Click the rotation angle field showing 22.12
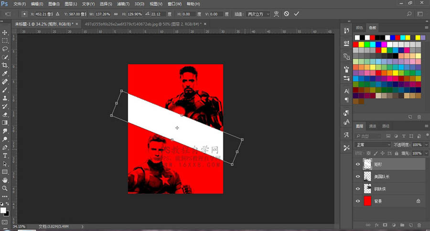The image size is (430, 231). [158, 14]
